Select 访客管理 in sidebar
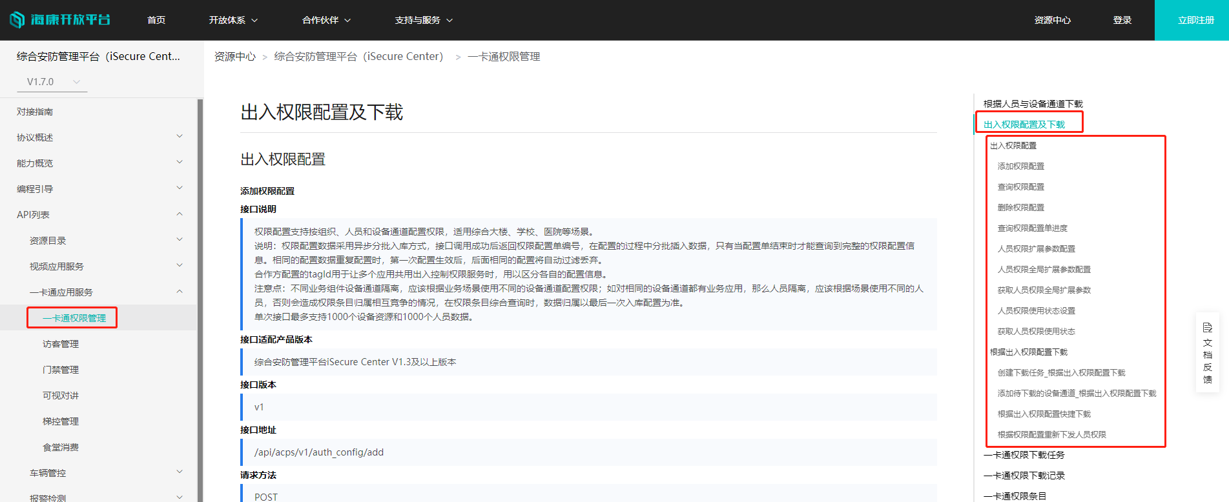Image resolution: width=1229 pixels, height=502 pixels. (61, 344)
